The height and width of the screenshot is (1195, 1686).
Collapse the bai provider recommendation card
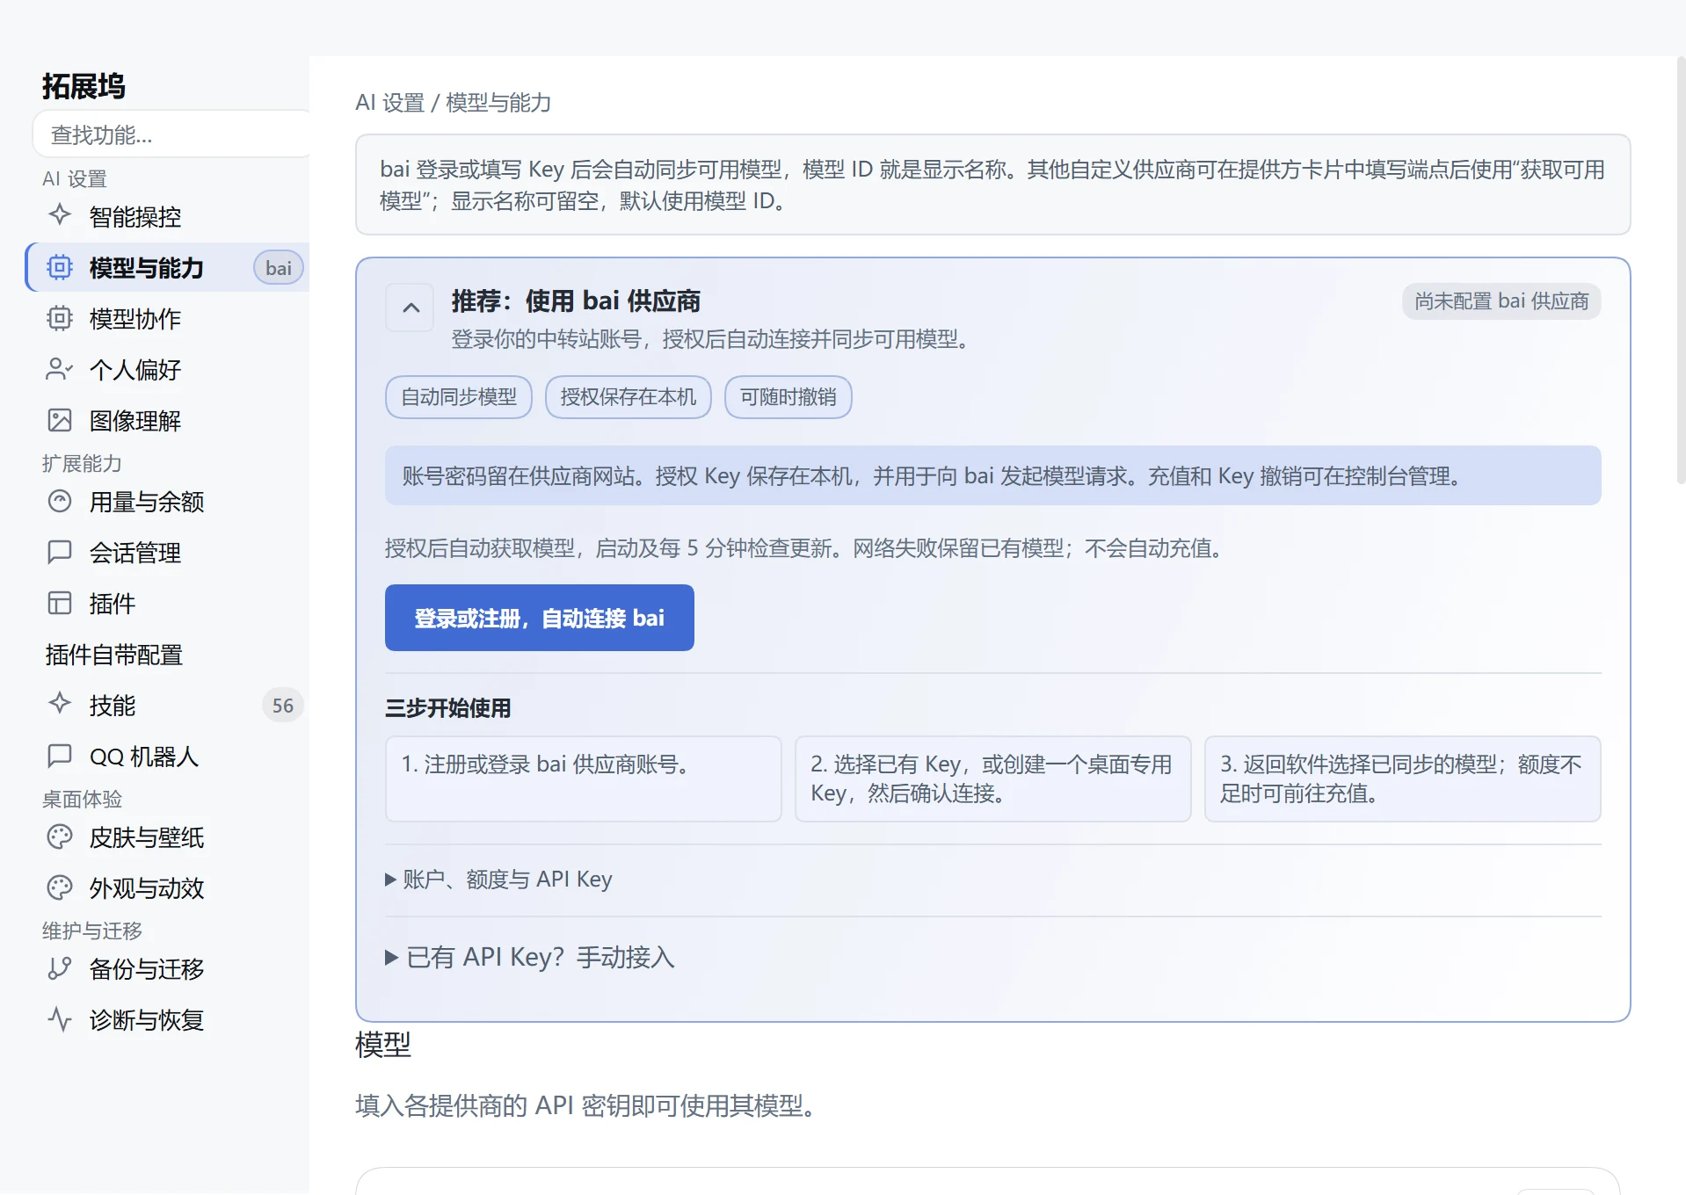point(411,308)
